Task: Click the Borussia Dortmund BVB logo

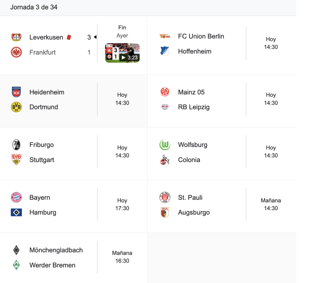Action: coord(16,107)
